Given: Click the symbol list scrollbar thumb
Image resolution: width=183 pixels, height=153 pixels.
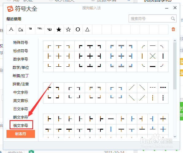Looking at the screenshot, I should pyautogui.click(x=175, y=66).
